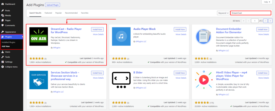Switch to the Featured tab
Image resolution: width=275 pixels, height=111 pixels.
pyautogui.click(x=48, y=13)
